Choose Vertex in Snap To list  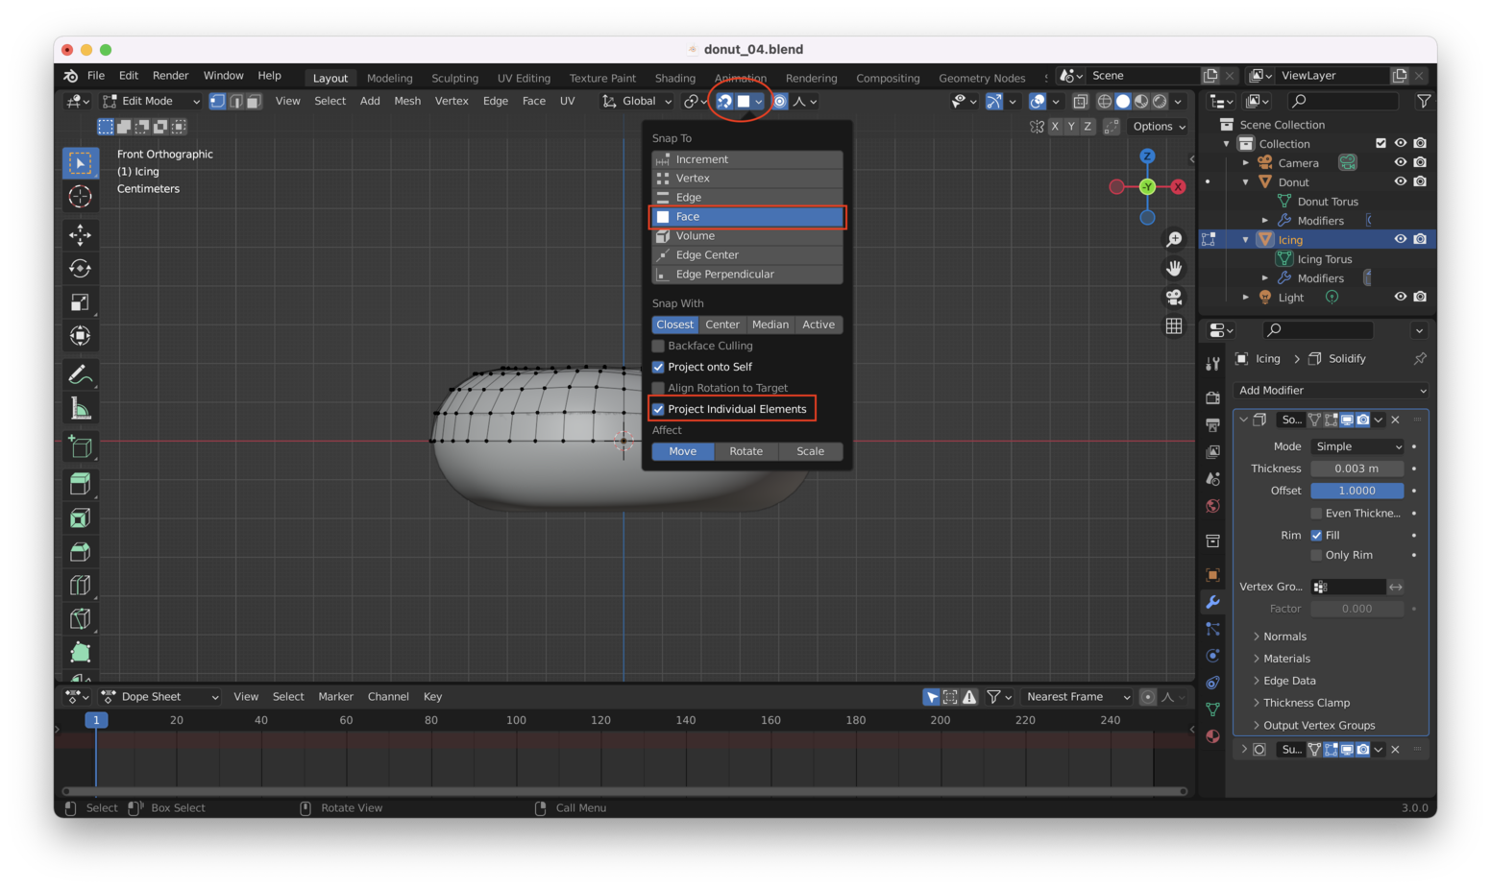point(693,179)
